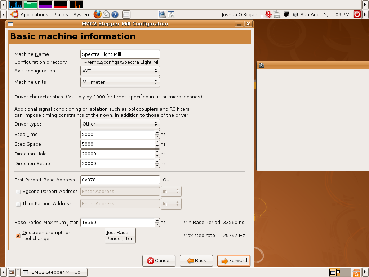
Task: Click the screenshot launcher icon in panel
Action: tap(171, 14)
